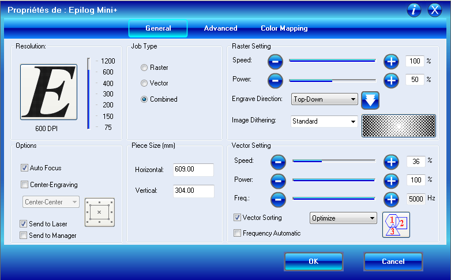
Task: Decrease Raster Power with minus button
Action: (x=275, y=80)
